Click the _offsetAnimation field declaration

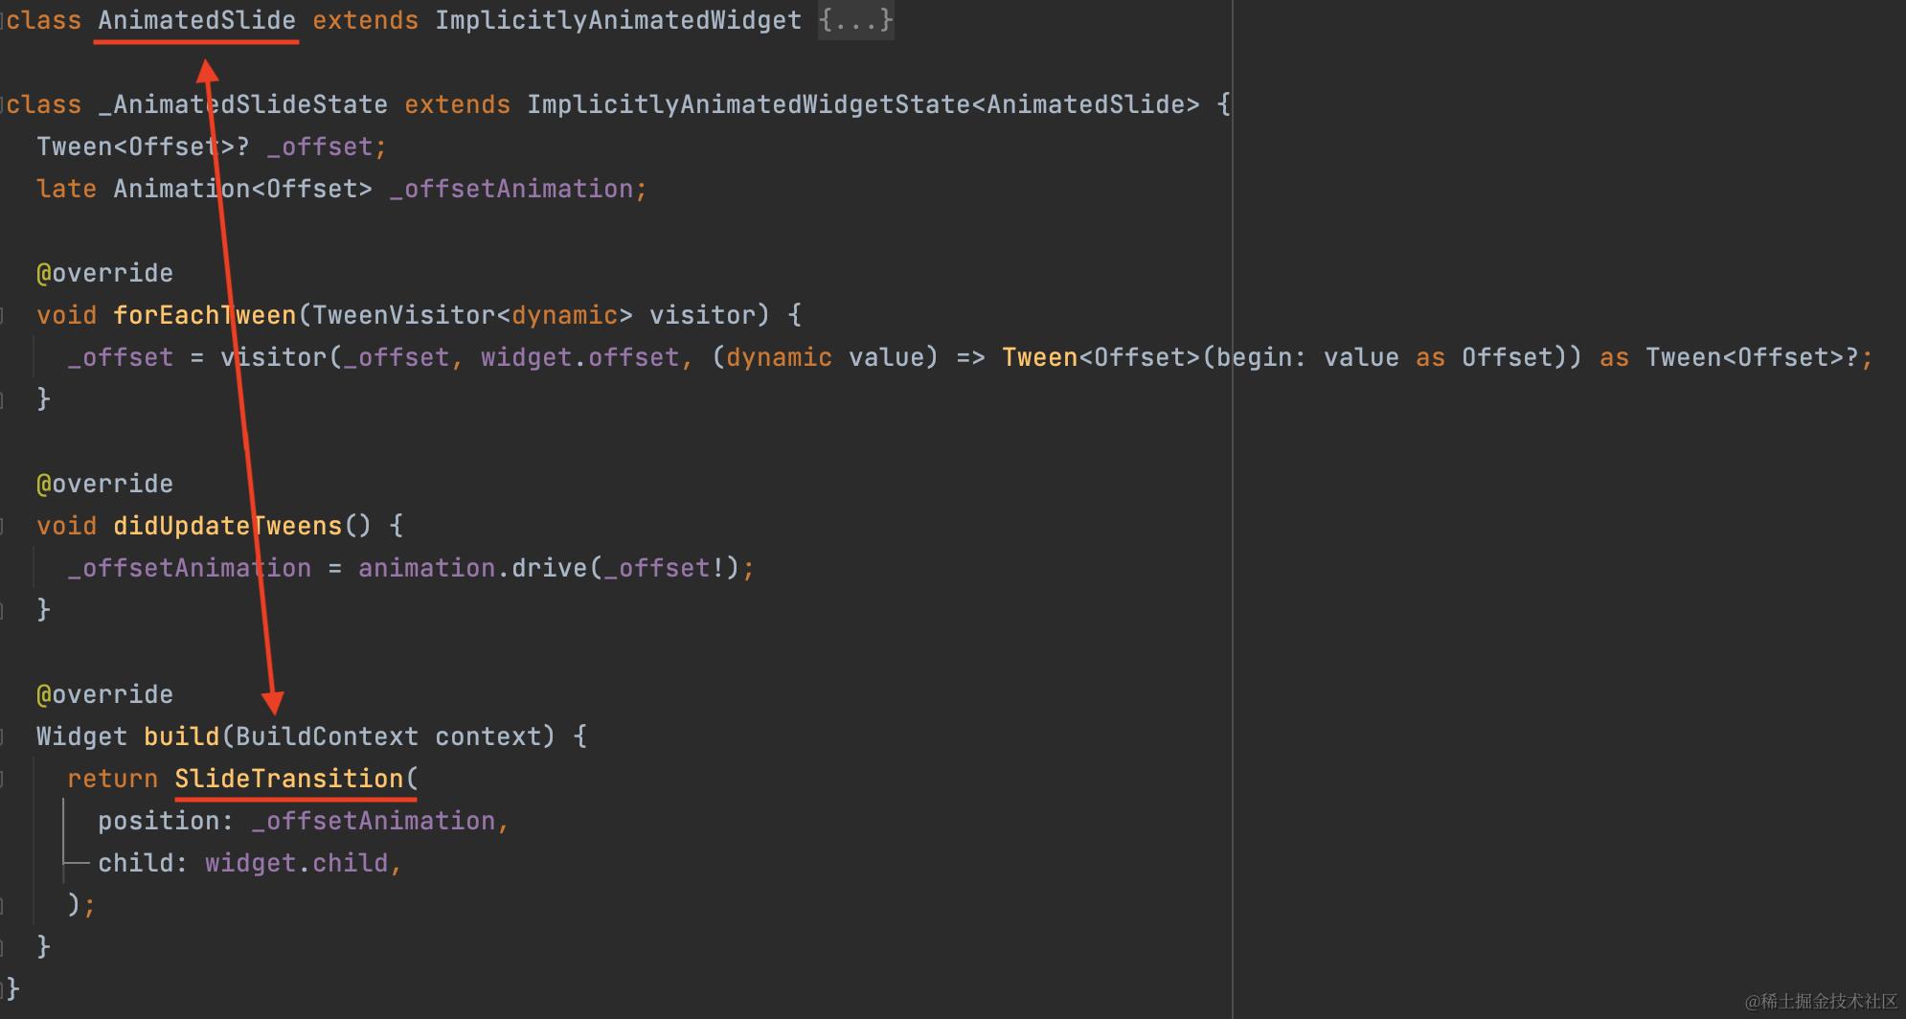click(511, 189)
